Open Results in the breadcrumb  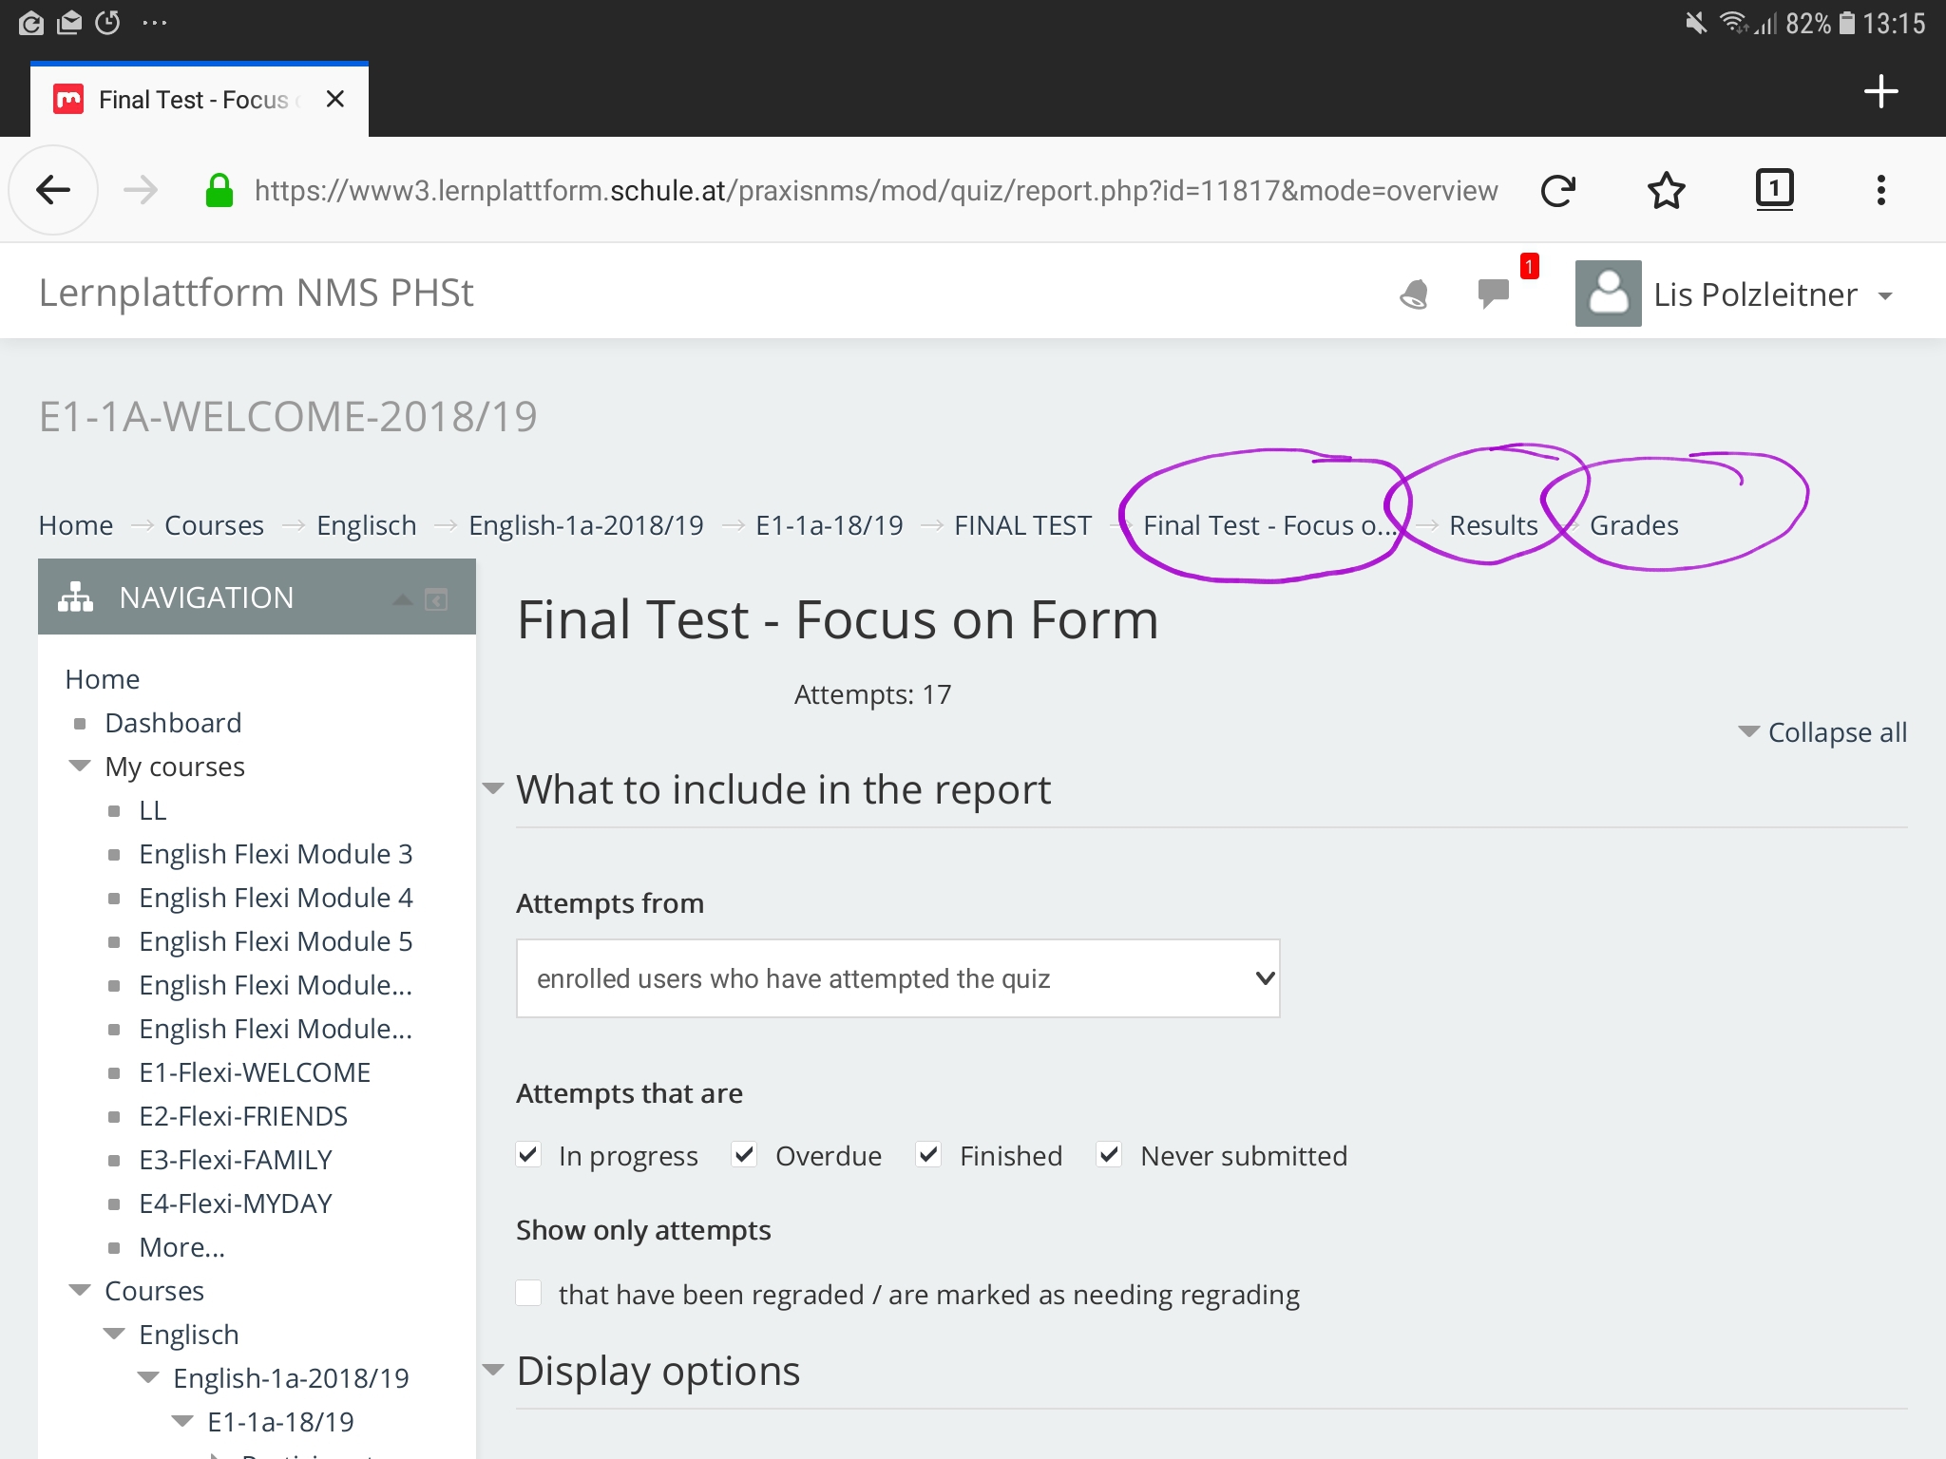click(x=1493, y=525)
